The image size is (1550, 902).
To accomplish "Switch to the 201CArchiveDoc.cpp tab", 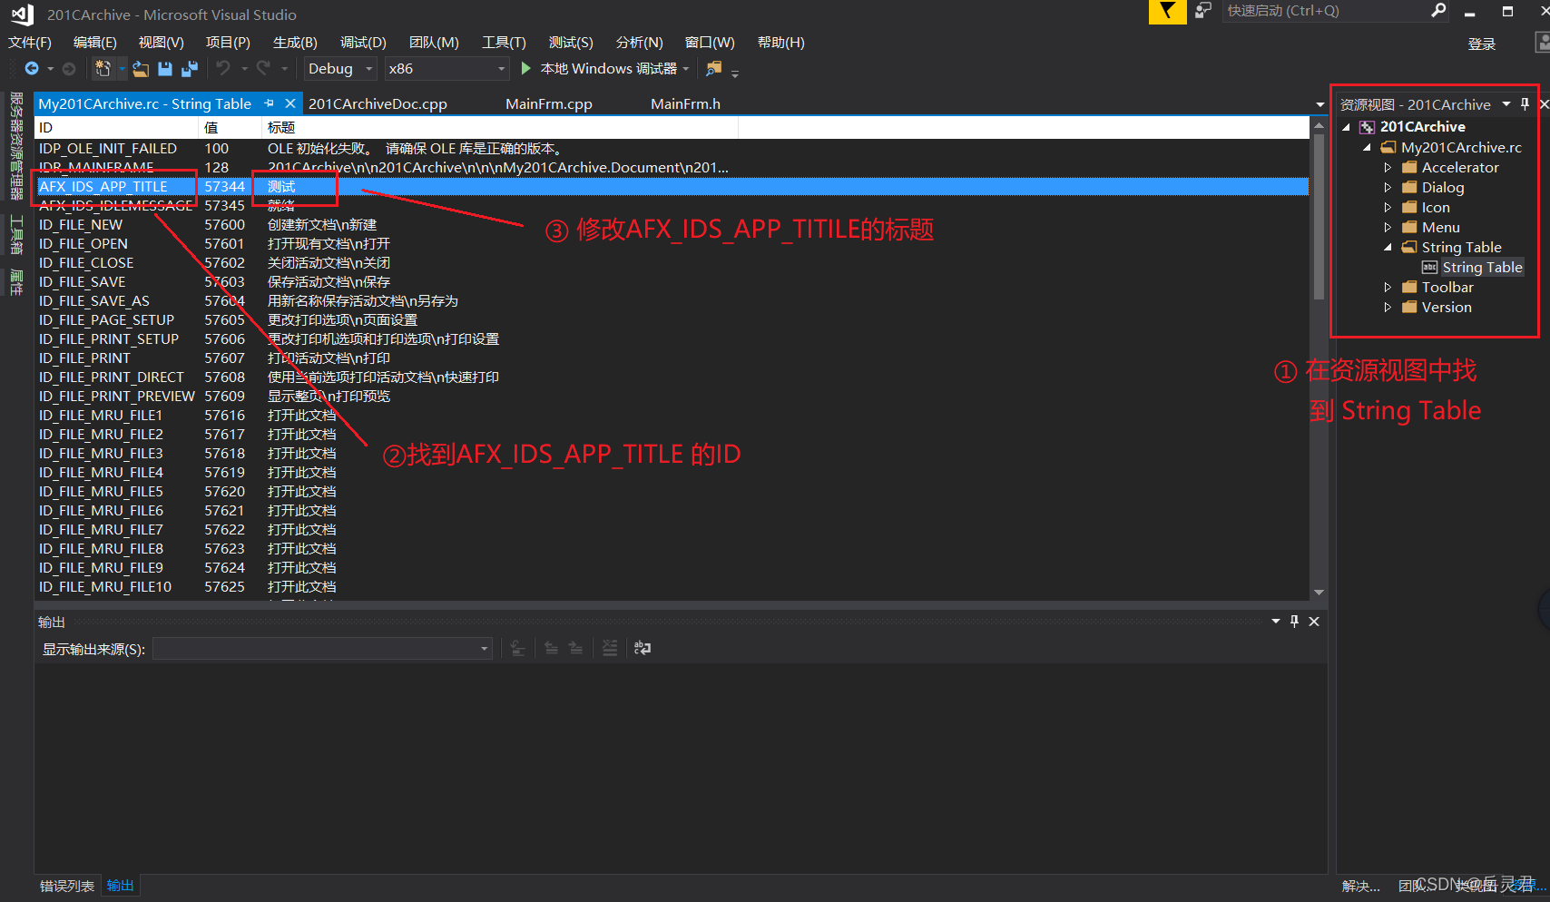I will pos(378,104).
